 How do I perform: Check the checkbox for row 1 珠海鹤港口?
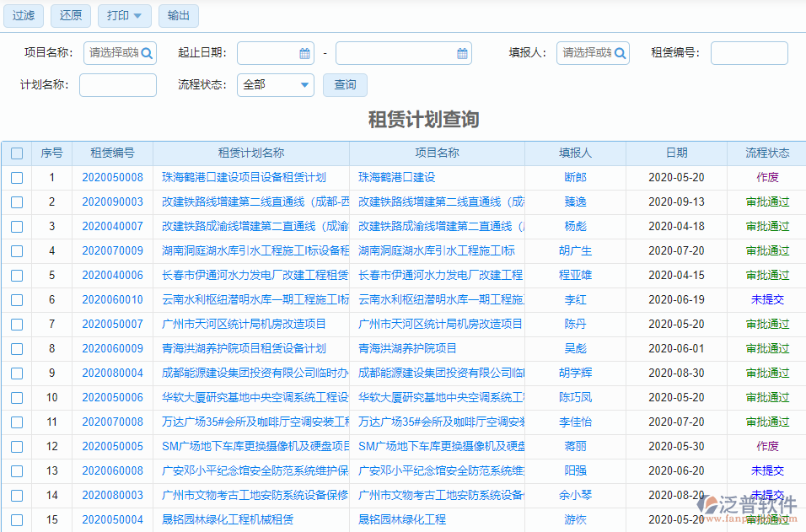click(17, 178)
